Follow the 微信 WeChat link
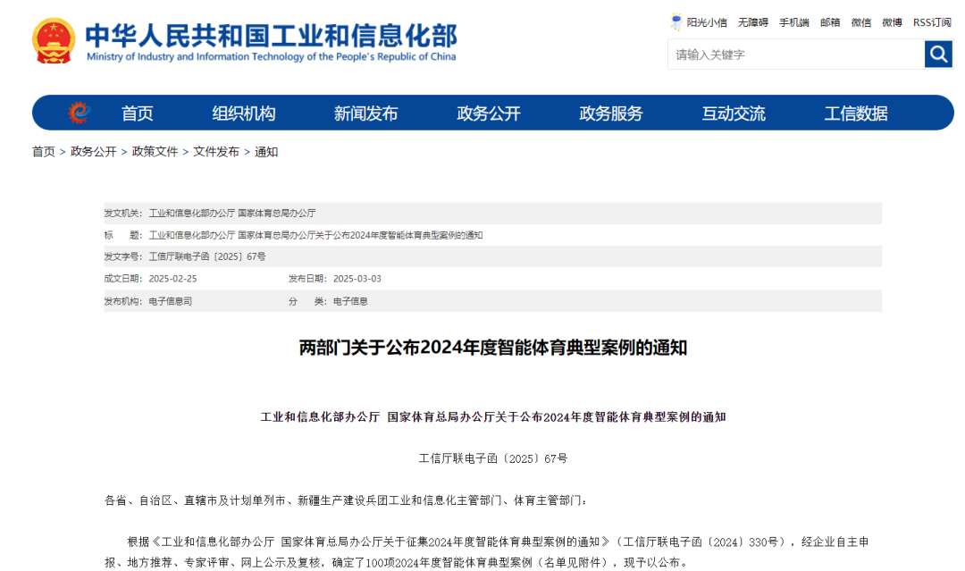Viewport: 965px width, 571px height. tap(860, 22)
